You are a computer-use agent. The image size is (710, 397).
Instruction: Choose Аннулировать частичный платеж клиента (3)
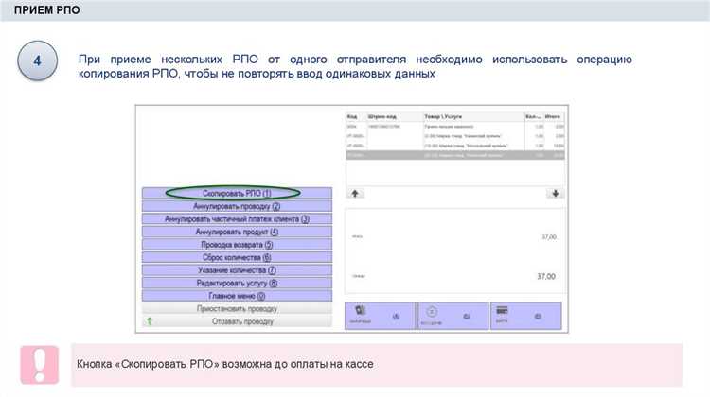(x=237, y=219)
